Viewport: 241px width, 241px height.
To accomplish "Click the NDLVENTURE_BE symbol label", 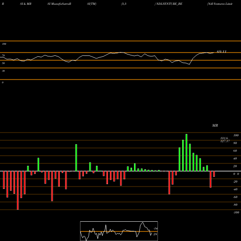I will click(169, 4).
